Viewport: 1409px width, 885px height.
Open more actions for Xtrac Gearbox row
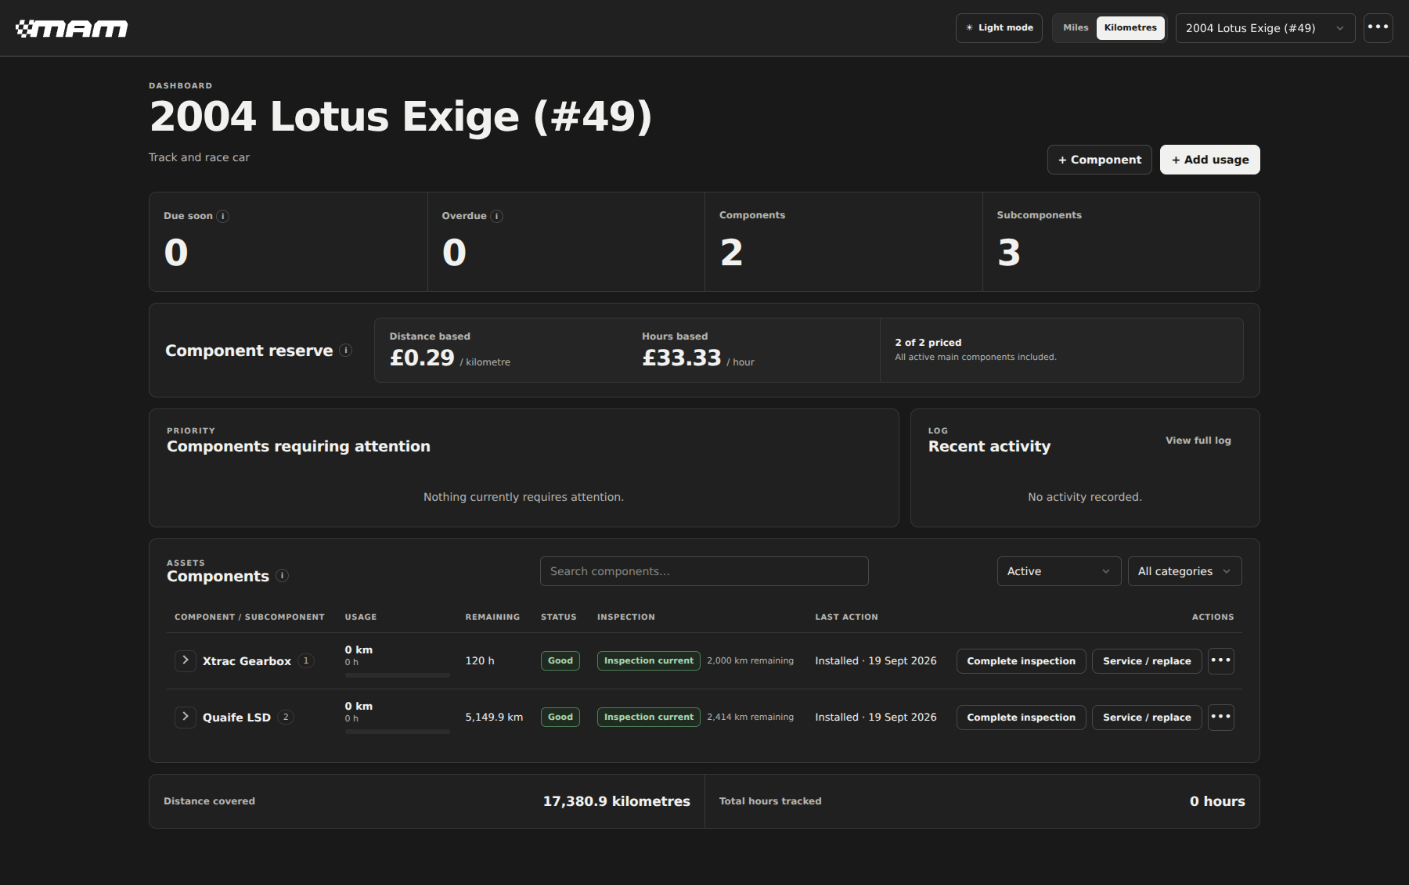coord(1221,661)
